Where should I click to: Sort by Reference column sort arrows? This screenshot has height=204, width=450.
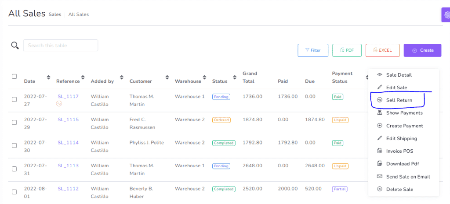[x=83, y=78]
